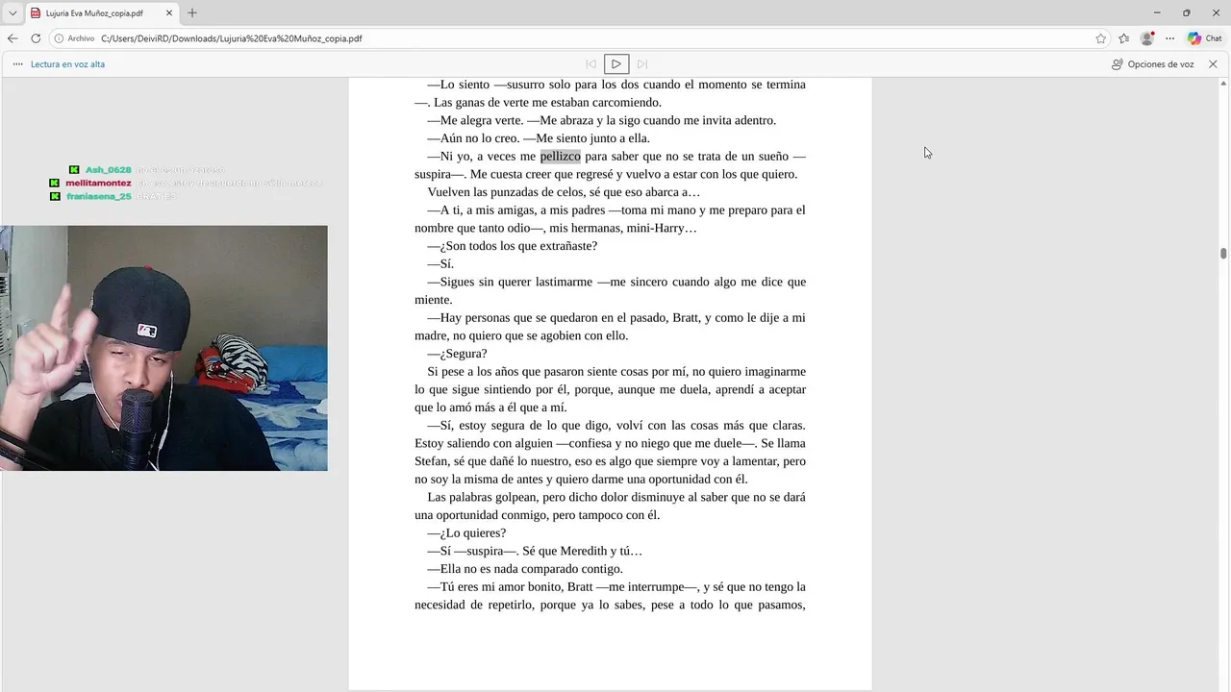Click username Ash_0628 in chat overlay
Image resolution: width=1231 pixels, height=692 pixels.
108,170
